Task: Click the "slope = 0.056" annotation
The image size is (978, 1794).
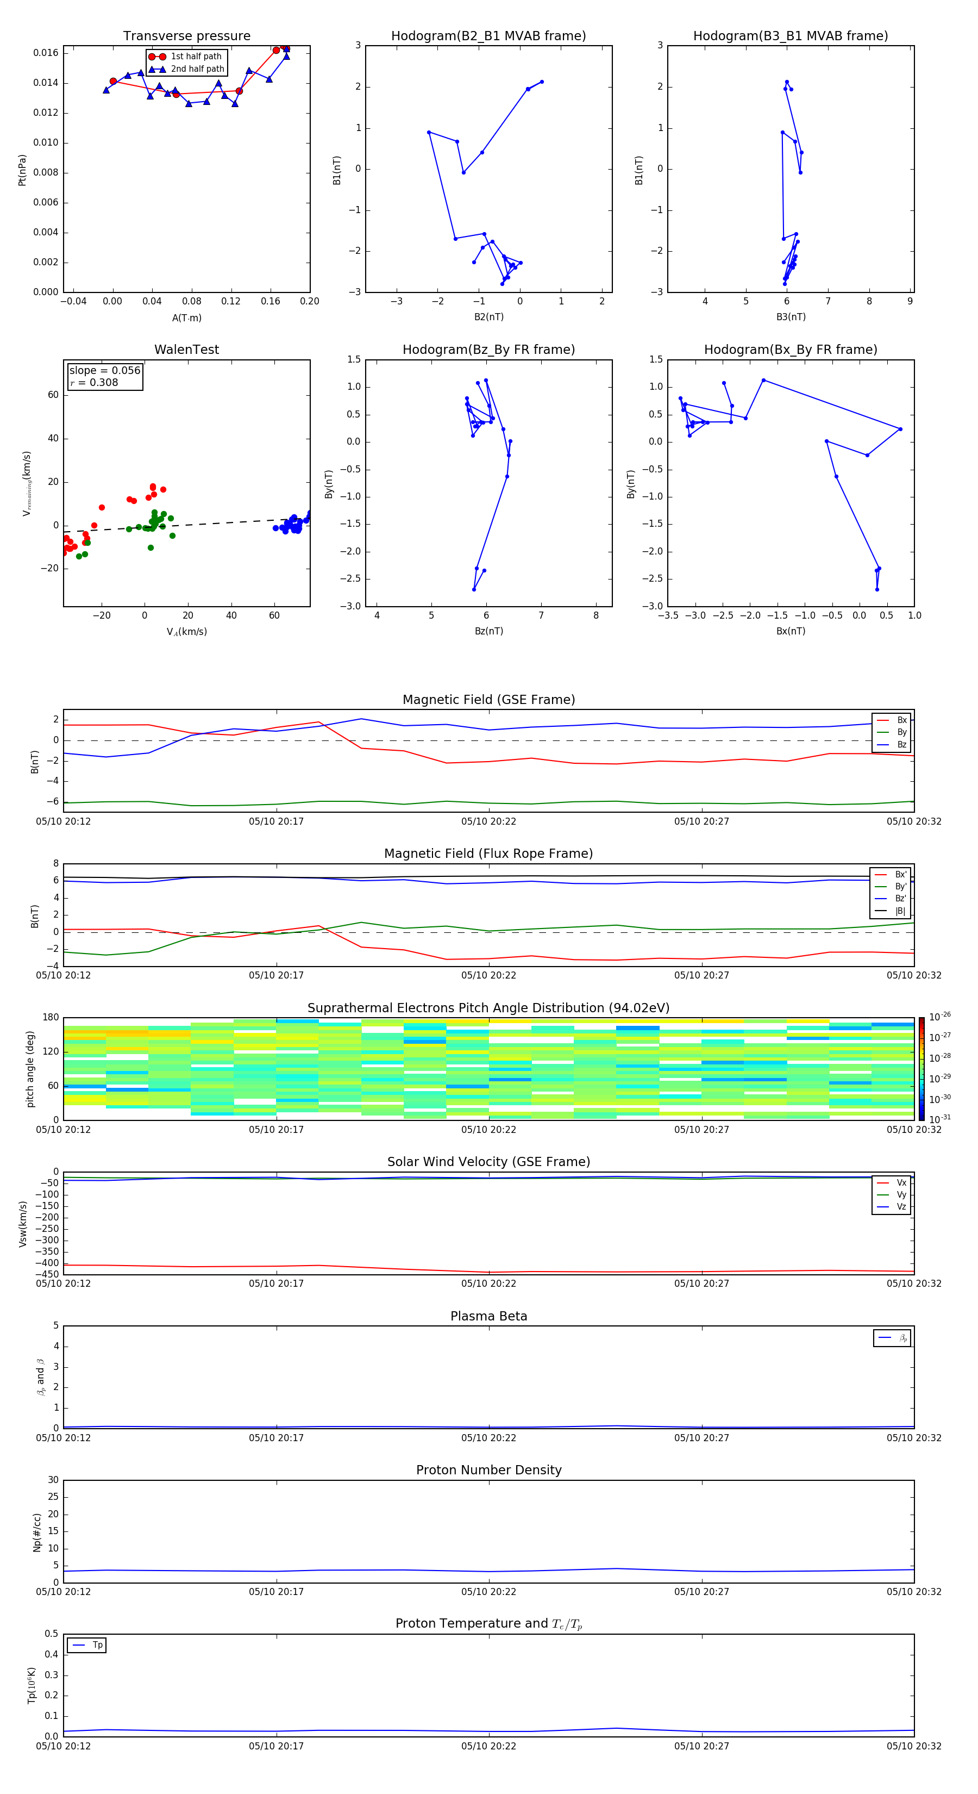Action: (x=104, y=371)
